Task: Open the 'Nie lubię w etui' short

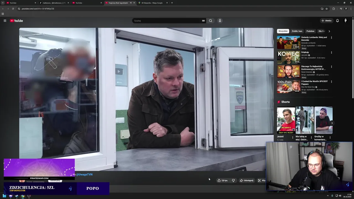Action: 304,120
